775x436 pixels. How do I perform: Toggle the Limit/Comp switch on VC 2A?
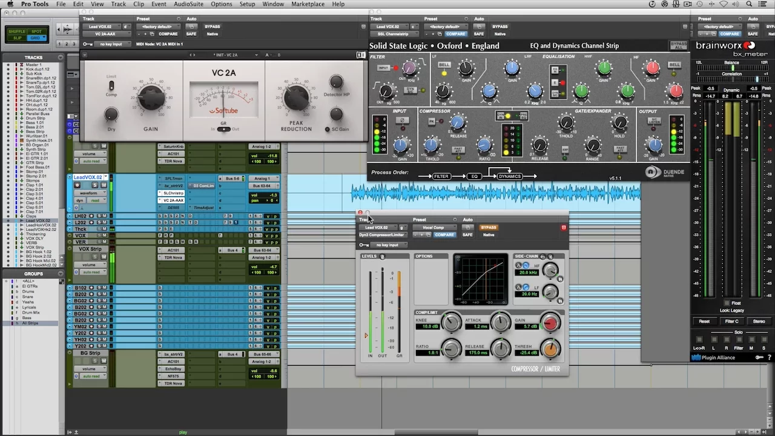111,86
